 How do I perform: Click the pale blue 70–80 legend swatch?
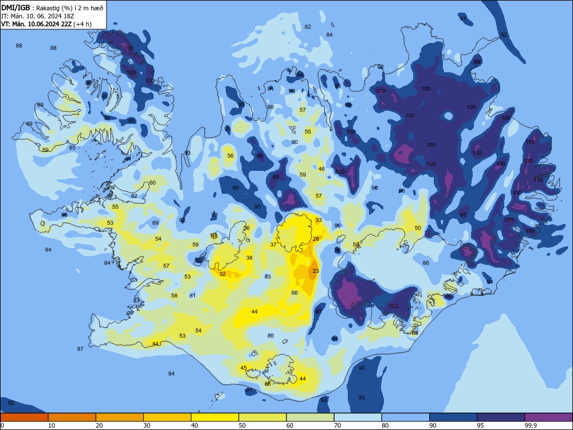pos(358,417)
